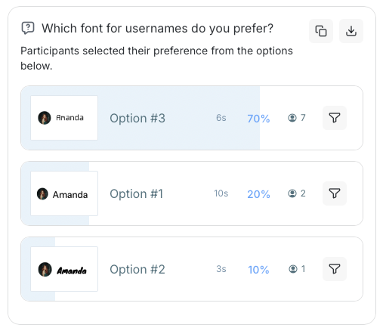Select the Option #1 label
This screenshot has height=334, width=386.
click(137, 193)
